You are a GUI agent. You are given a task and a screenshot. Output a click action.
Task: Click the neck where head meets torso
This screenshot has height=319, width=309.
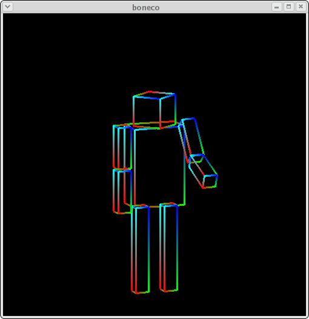(x=154, y=125)
